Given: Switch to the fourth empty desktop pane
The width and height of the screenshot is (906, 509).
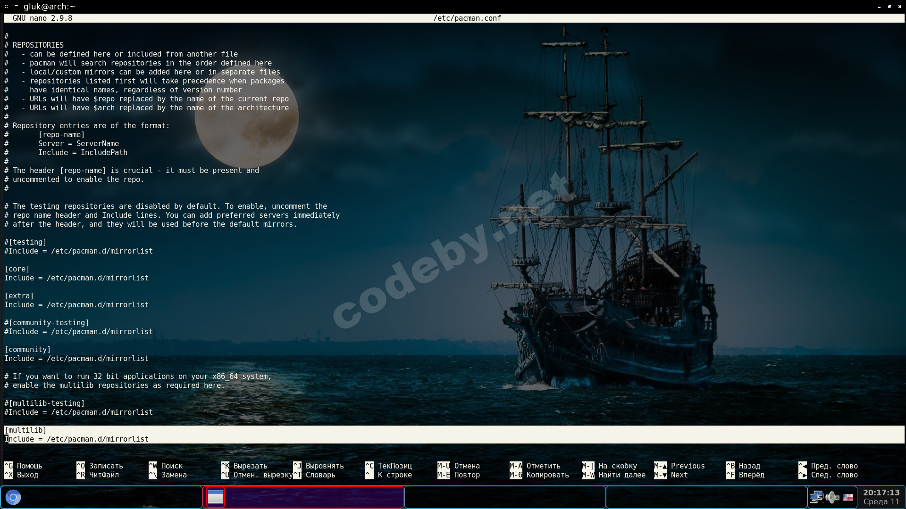Looking at the screenshot, I should pyautogui.click(x=706, y=497).
